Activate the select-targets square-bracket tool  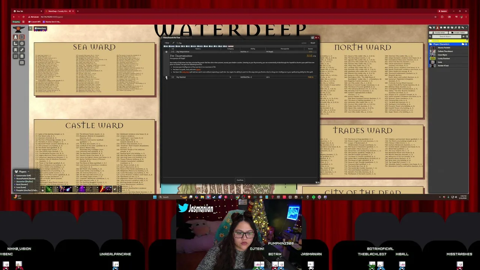[22, 37]
